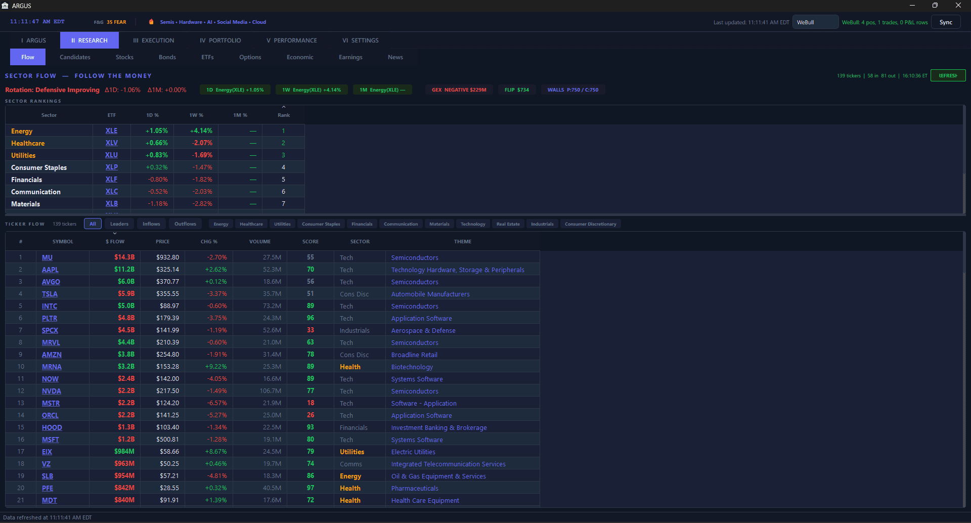
Task: Click the Biotechnology theme in MRNA row
Action: click(412, 367)
